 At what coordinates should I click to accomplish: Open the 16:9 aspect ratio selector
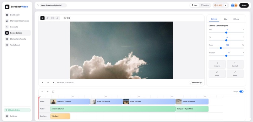(x=67, y=18)
